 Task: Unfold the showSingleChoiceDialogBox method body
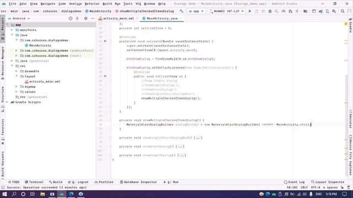pyautogui.click(x=198, y=138)
